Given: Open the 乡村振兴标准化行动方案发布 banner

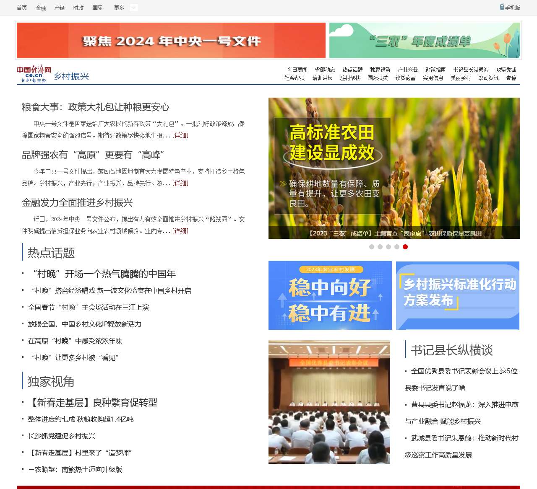Looking at the screenshot, I should (x=458, y=295).
